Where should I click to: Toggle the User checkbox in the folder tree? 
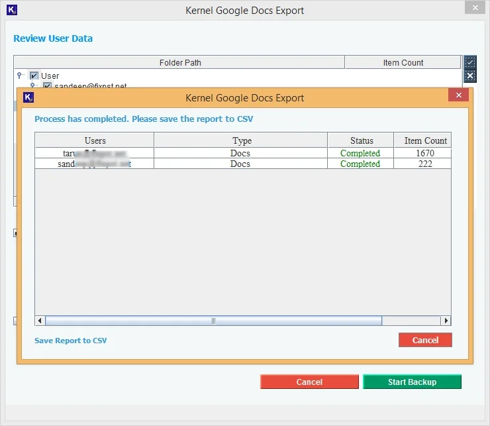point(34,76)
